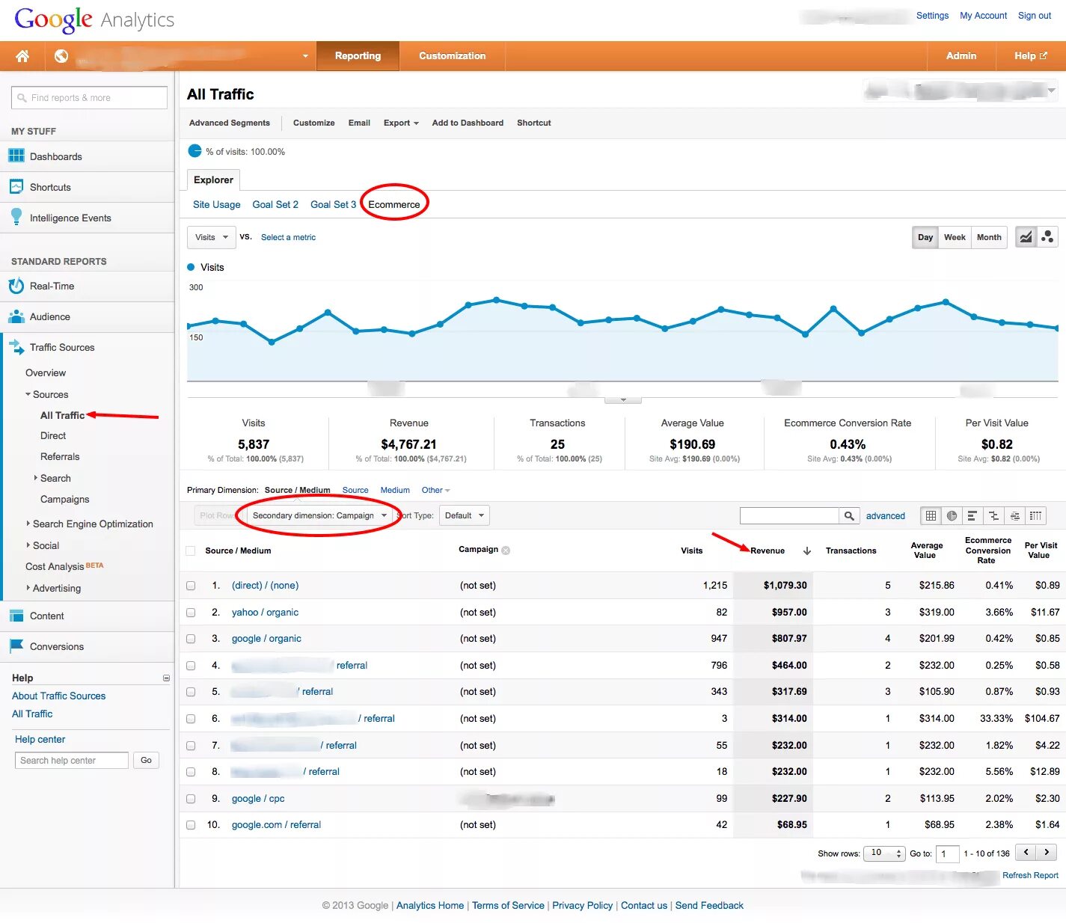The width and height of the screenshot is (1066, 923).
Task: Open the Admin section
Action: click(x=961, y=56)
